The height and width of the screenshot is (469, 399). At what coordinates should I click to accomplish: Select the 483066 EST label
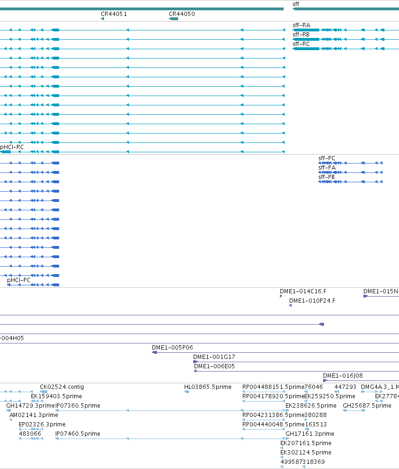tap(30, 434)
